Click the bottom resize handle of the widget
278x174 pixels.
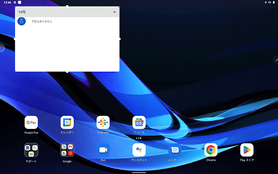(x=67, y=72)
